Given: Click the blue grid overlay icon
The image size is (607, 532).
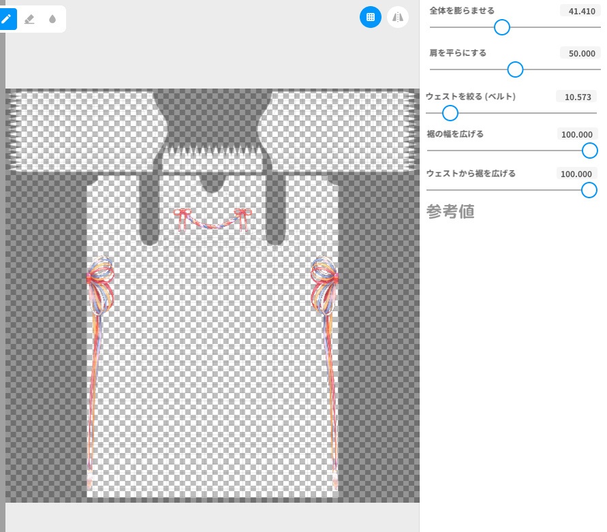Looking at the screenshot, I should pyautogui.click(x=371, y=17).
